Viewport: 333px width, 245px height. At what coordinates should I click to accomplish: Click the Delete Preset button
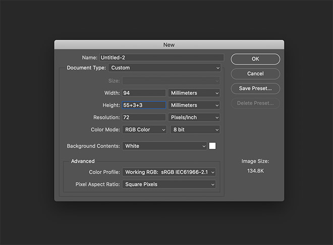[x=255, y=103]
